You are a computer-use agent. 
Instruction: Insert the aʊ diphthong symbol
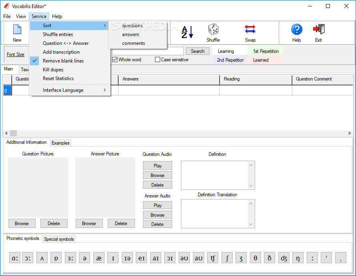(199, 258)
